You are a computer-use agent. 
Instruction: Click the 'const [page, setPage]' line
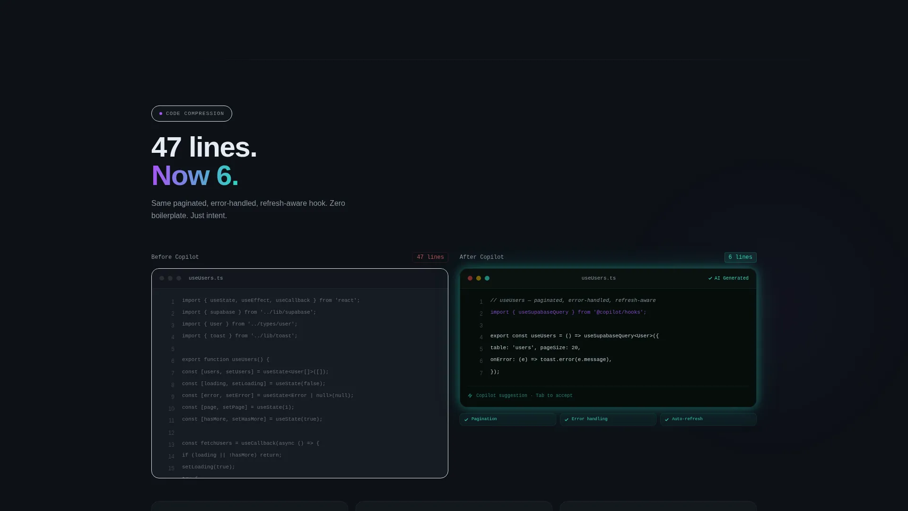pos(238,407)
